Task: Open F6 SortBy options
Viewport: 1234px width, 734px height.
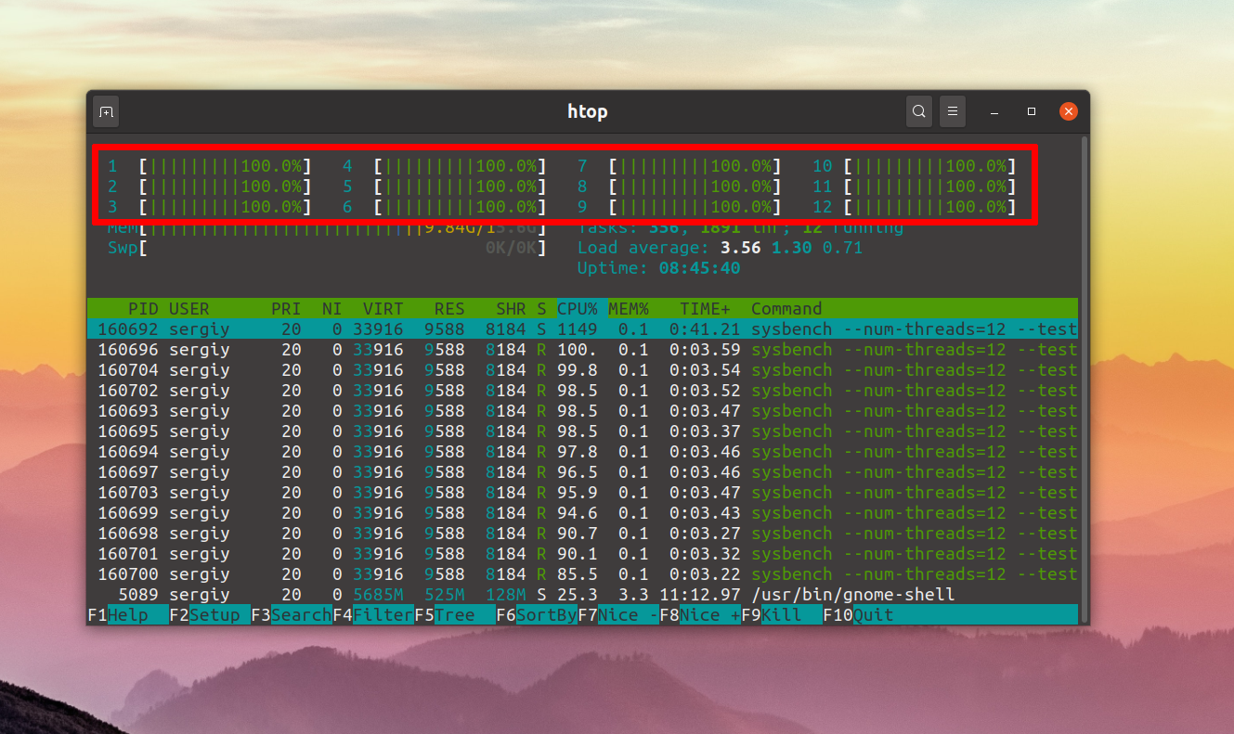Action: [x=537, y=615]
